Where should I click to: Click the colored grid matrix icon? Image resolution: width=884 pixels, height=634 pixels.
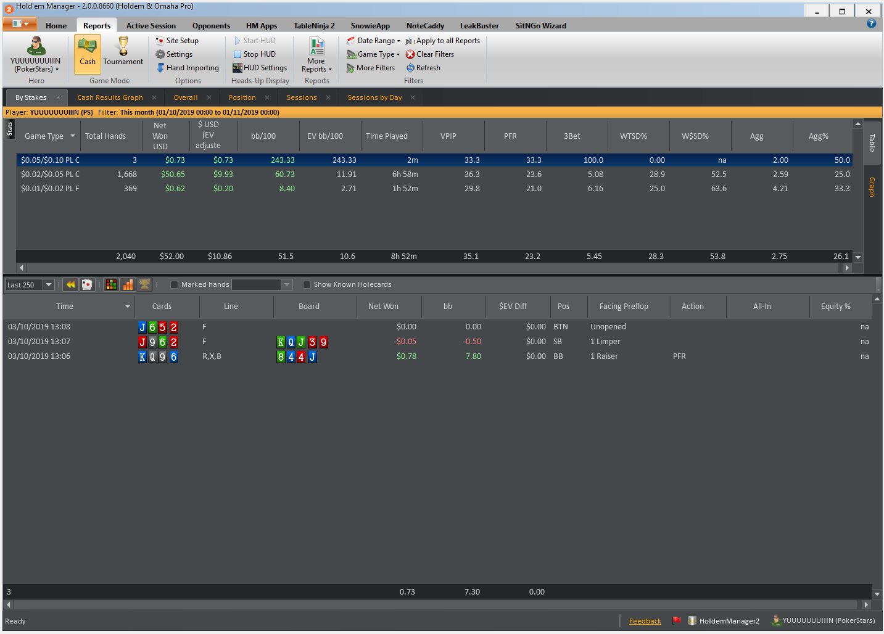[112, 284]
